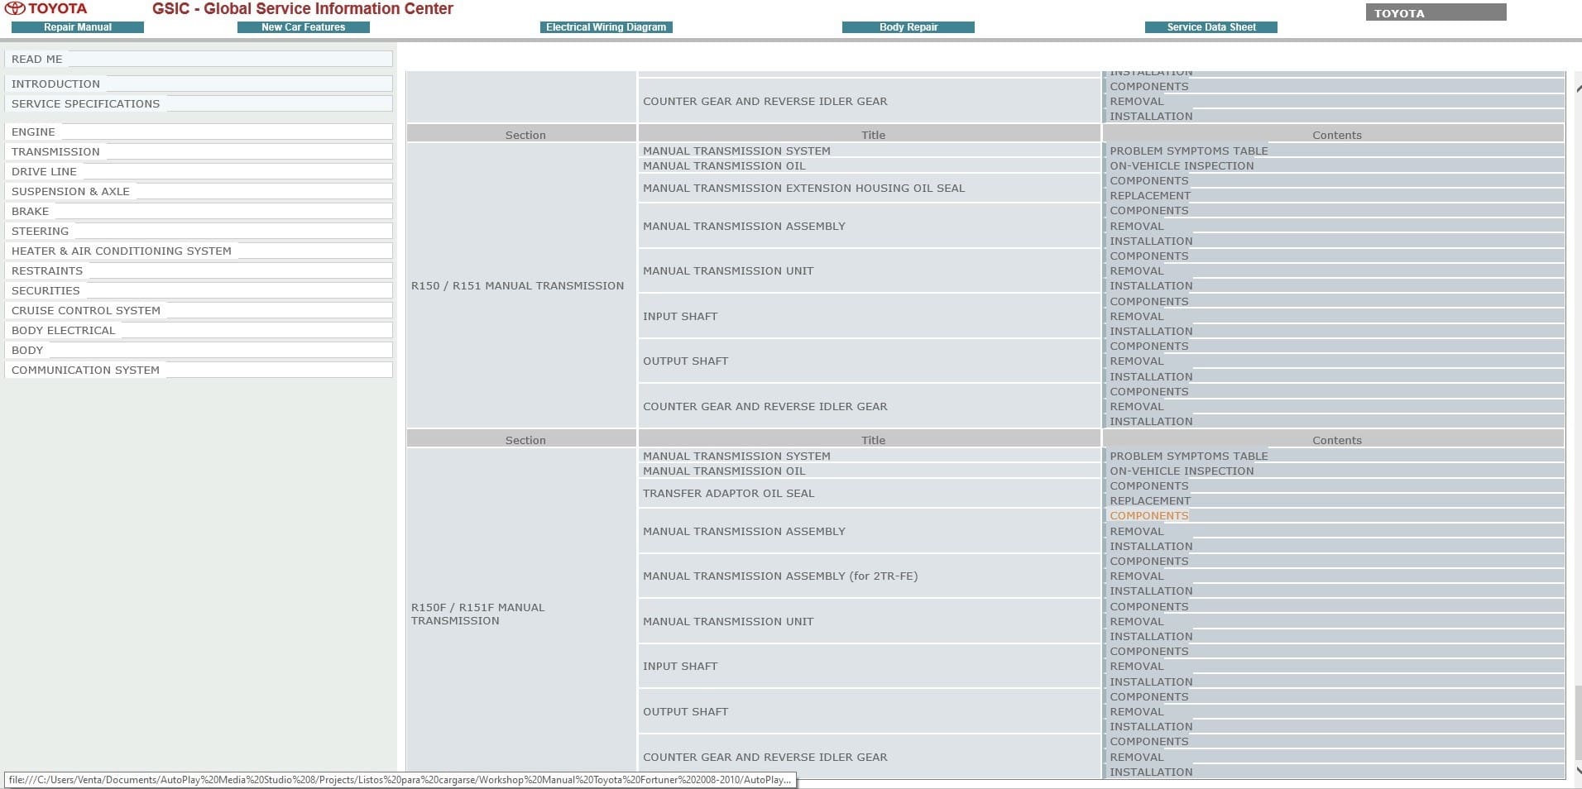Screen dimensions: 1582x789
Task: Select ENGINE in the sidebar
Action: tap(199, 131)
